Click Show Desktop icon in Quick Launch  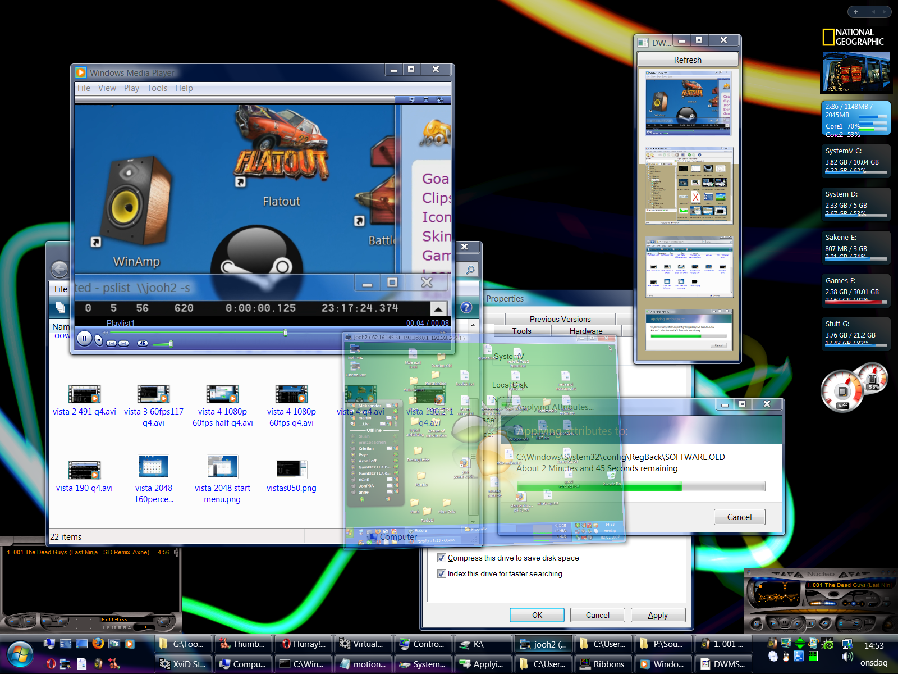pyautogui.click(x=82, y=644)
